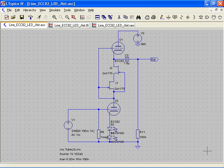Place a Capacitor from toolbar
Screen dimensions: 224x168
(188, 17)
